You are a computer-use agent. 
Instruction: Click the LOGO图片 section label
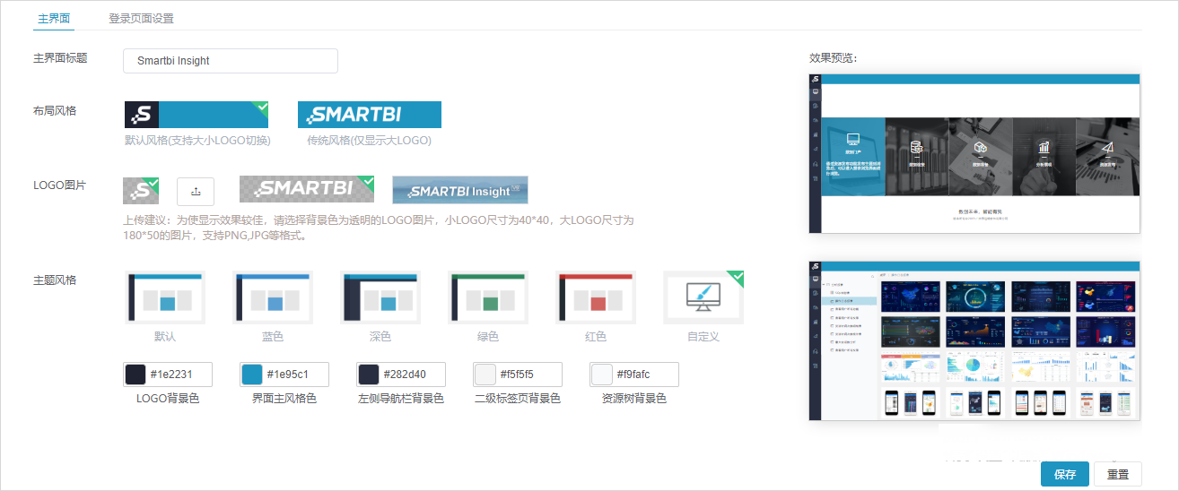[x=60, y=185]
